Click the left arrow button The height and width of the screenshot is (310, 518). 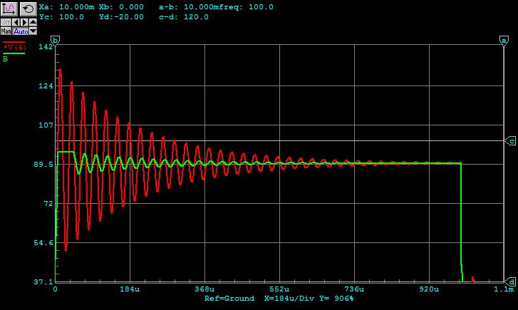(16, 23)
